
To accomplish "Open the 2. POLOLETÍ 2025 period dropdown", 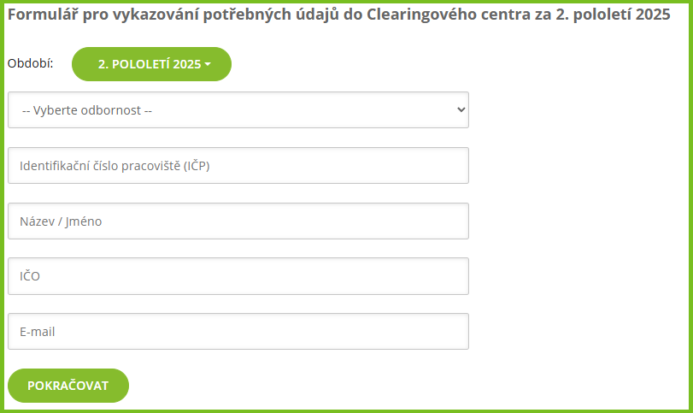I will (x=151, y=64).
